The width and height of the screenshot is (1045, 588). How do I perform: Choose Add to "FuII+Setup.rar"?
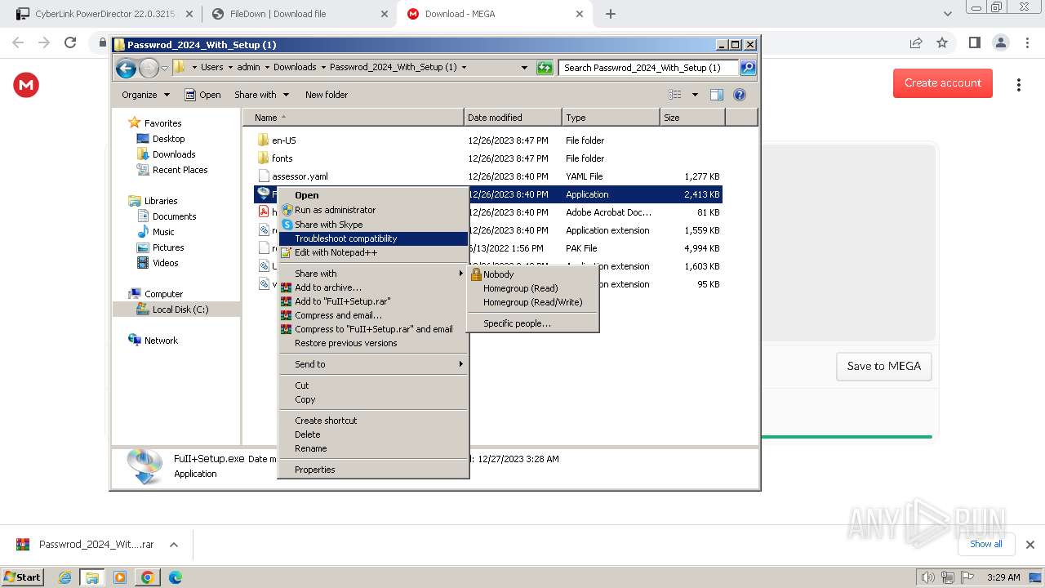[x=373, y=301]
